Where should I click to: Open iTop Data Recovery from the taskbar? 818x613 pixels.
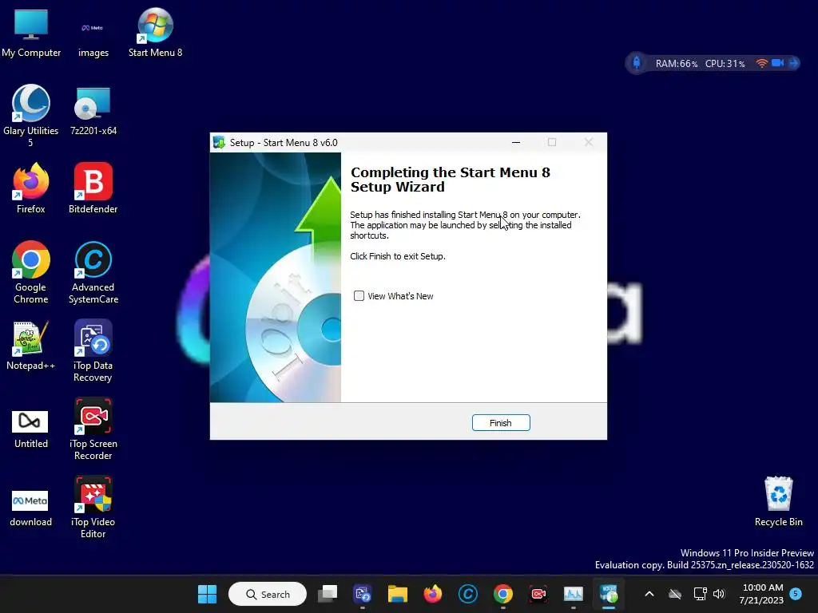363,594
